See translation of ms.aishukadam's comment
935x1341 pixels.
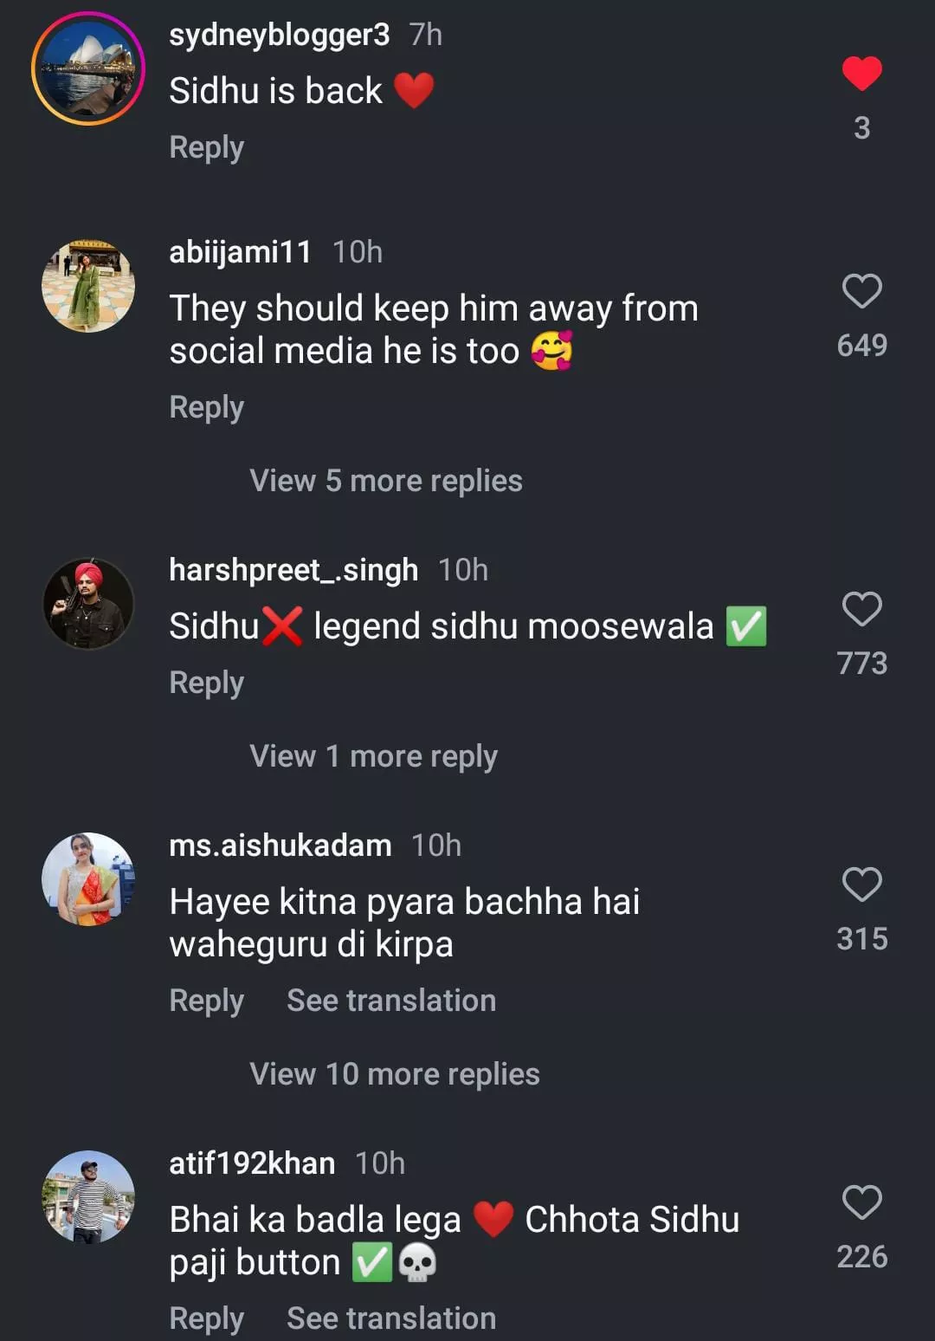click(391, 1001)
